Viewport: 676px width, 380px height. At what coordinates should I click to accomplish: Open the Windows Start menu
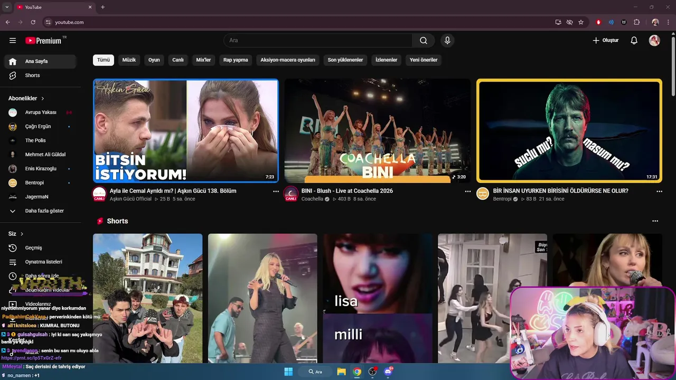click(288, 372)
